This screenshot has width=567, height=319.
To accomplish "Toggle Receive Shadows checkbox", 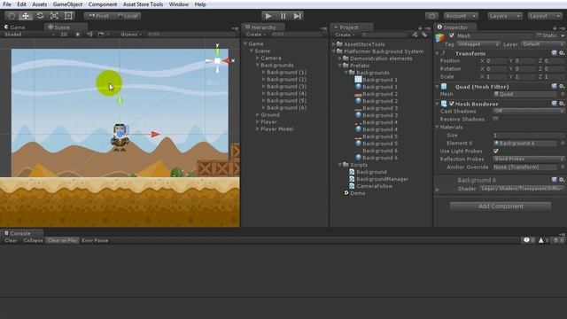I will point(496,119).
